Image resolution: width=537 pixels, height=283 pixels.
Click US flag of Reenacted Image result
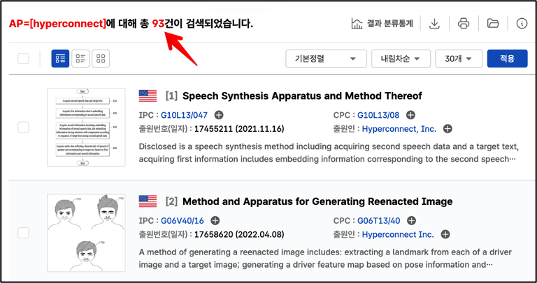pyautogui.click(x=148, y=201)
